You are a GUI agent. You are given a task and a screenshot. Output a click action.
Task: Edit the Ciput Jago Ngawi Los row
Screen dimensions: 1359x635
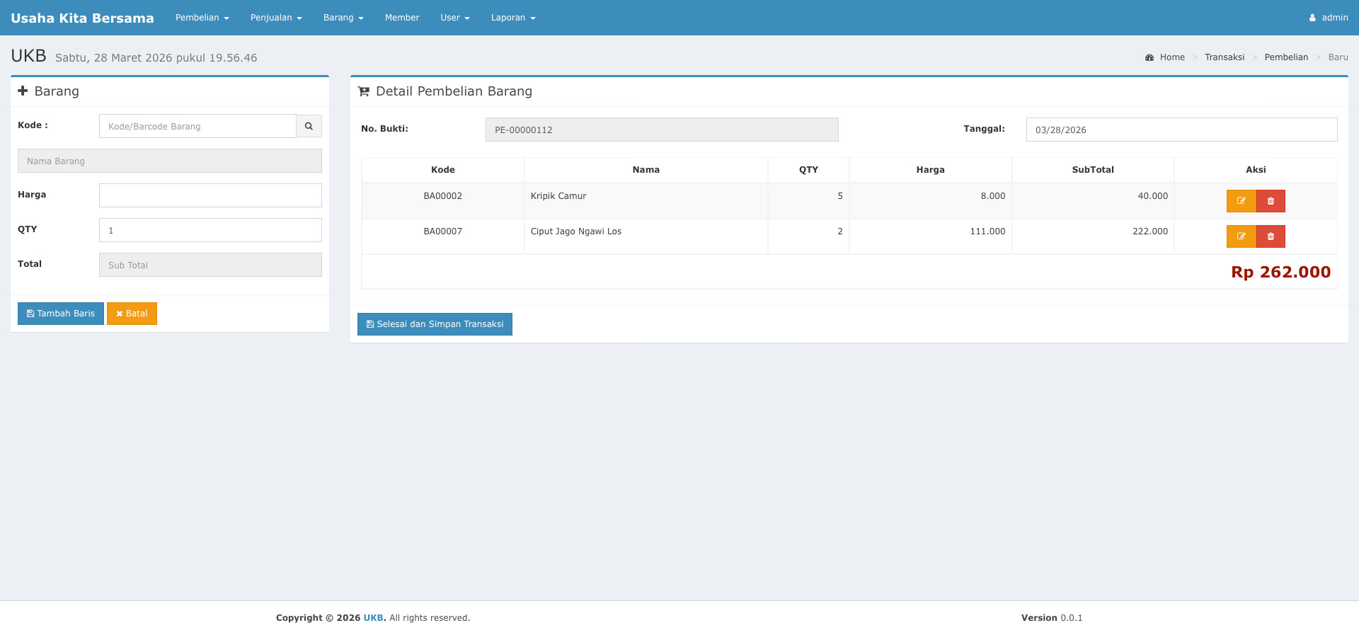point(1241,236)
